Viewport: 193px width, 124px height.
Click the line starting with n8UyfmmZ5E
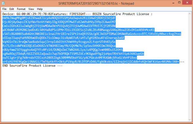point(63,50)
